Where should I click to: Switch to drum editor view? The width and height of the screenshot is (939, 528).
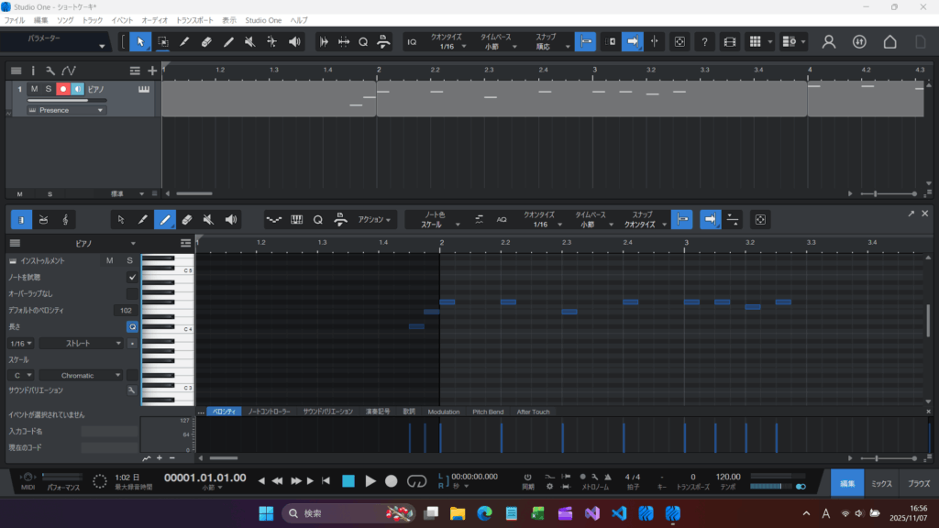tap(43, 220)
